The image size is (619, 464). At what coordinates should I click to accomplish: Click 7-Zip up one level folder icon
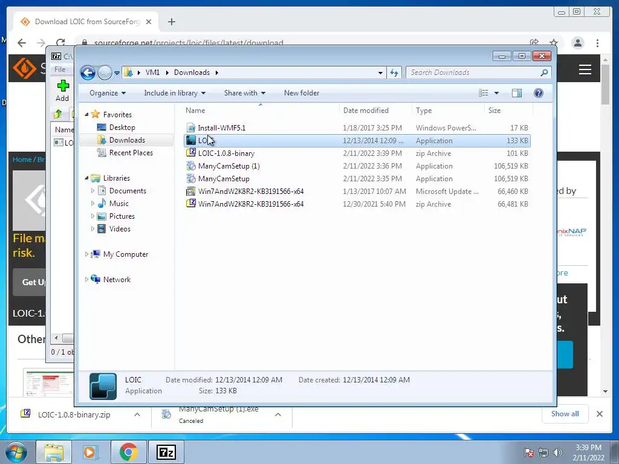57,114
